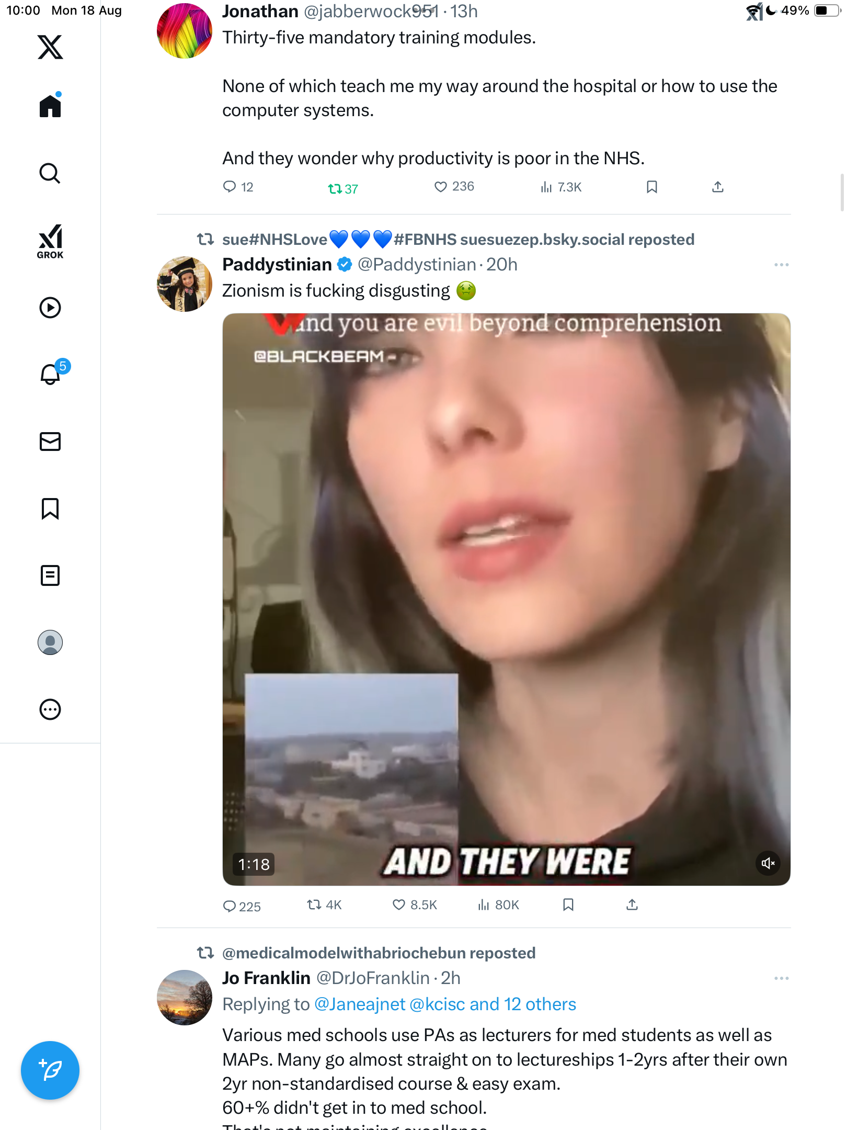Open the Bookmarks icon in sidebar
The height and width of the screenshot is (1130, 847).
point(50,508)
